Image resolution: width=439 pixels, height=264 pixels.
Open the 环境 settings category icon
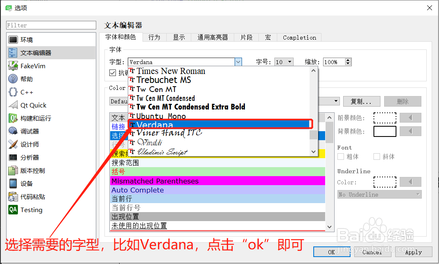(x=13, y=40)
